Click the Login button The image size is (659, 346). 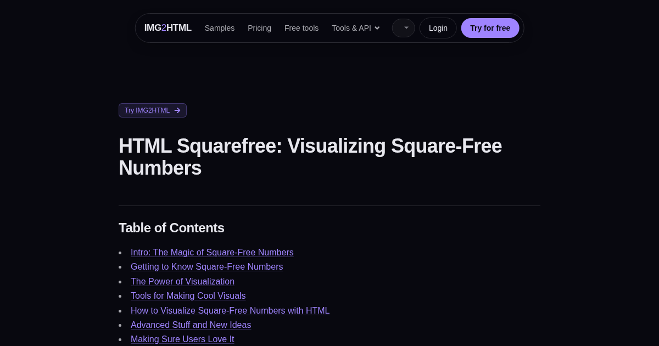pos(438,28)
